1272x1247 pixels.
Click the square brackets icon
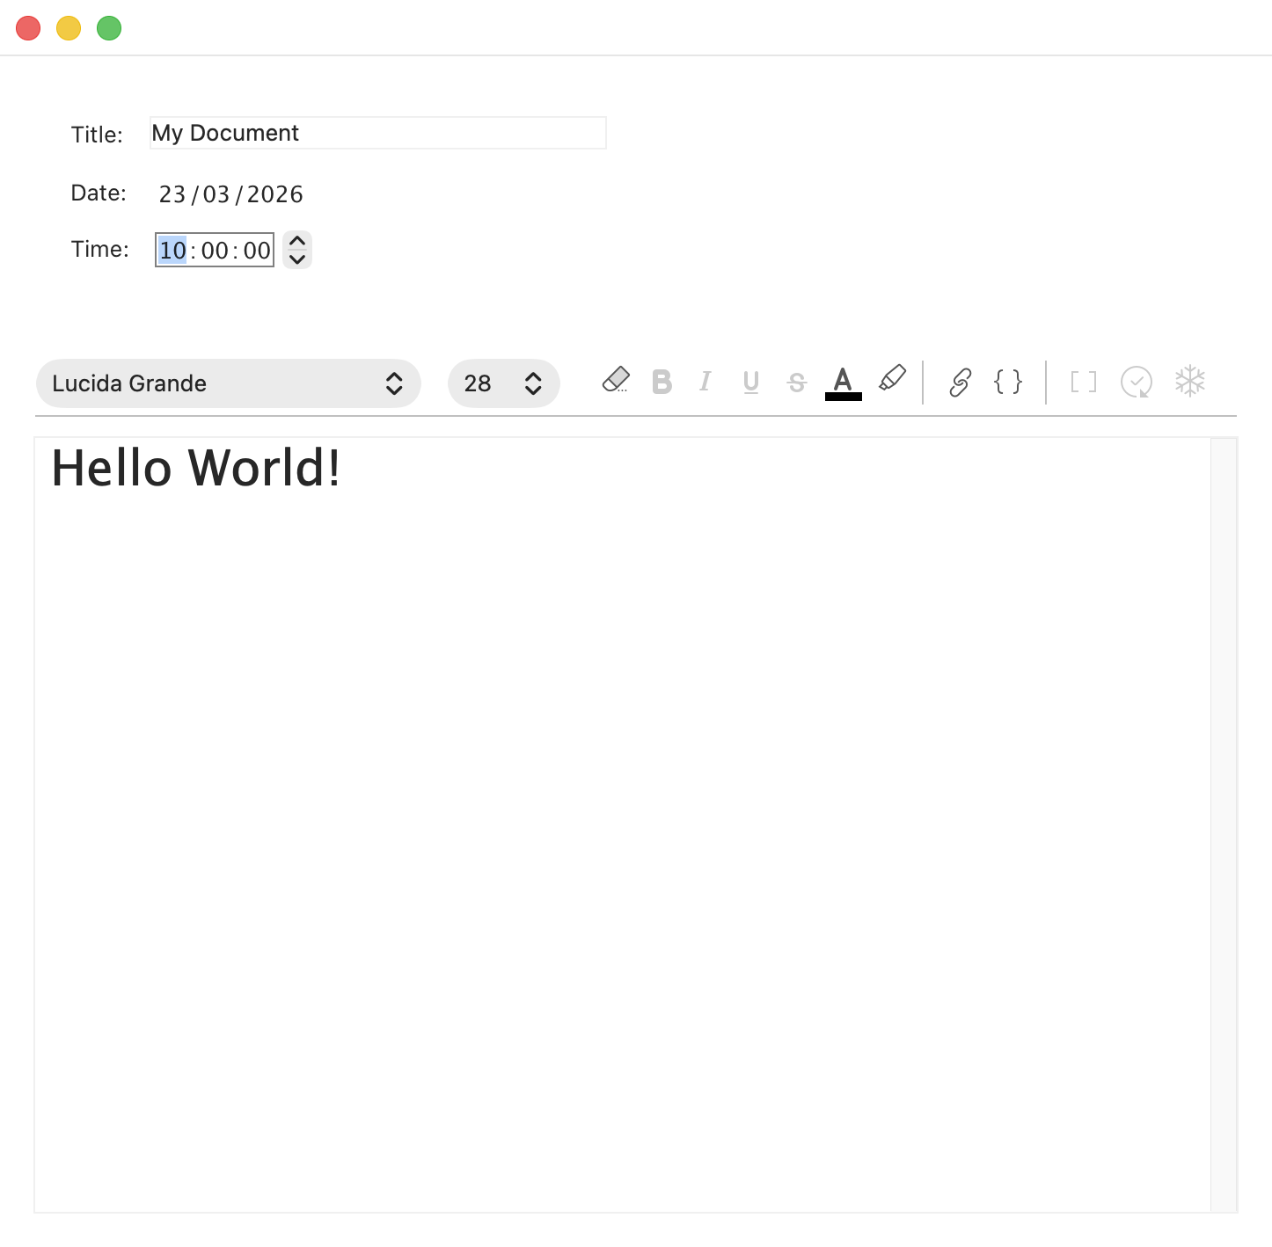point(1082,382)
